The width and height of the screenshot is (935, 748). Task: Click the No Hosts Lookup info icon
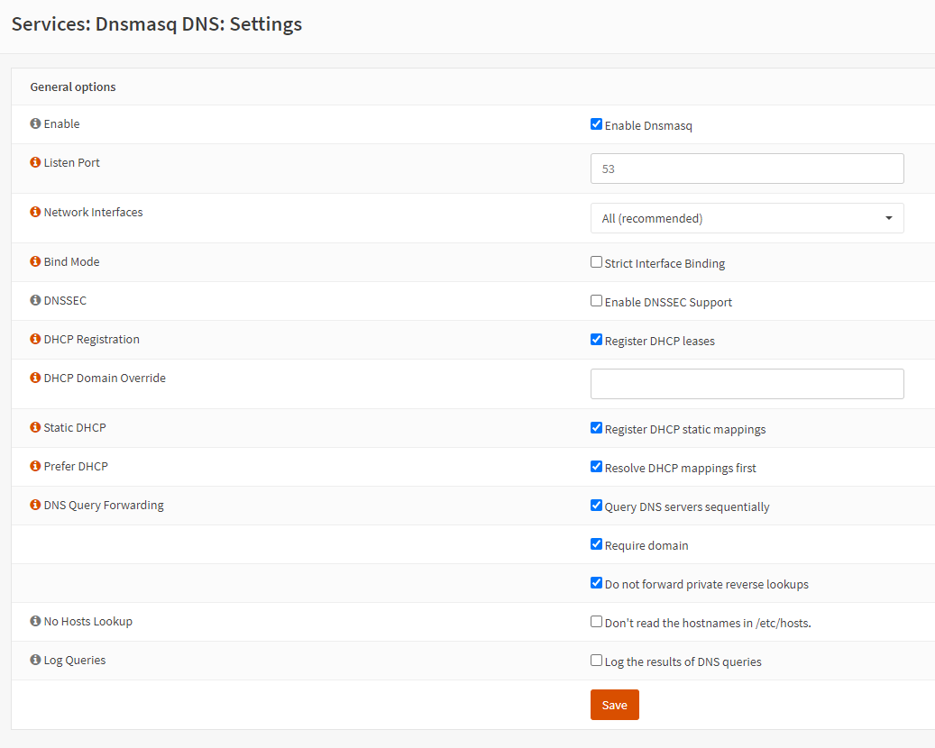coord(35,620)
